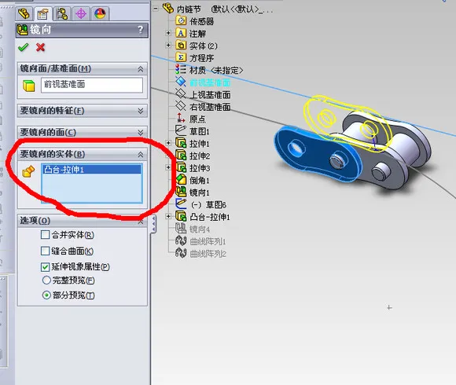Click the 前视基准面 mirror plane field
The image size is (456, 385).
click(92, 85)
